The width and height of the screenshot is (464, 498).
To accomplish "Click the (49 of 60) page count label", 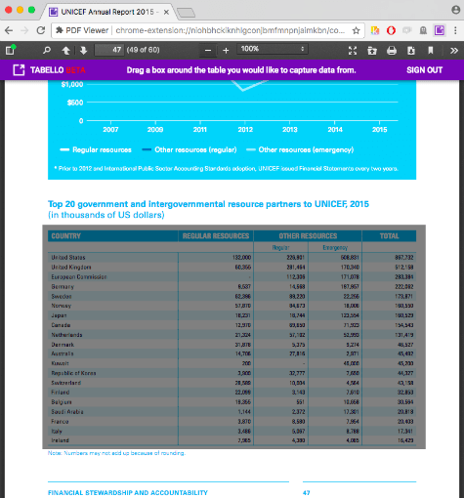I will (x=143, y=50).
